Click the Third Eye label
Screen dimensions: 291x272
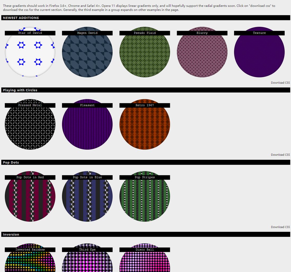click(87, 250)
